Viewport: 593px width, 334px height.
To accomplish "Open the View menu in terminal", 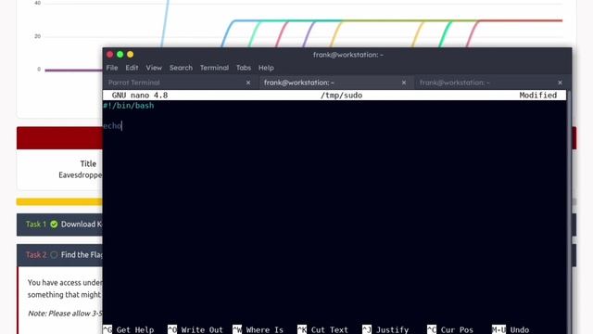I will [x=154, y=68].
